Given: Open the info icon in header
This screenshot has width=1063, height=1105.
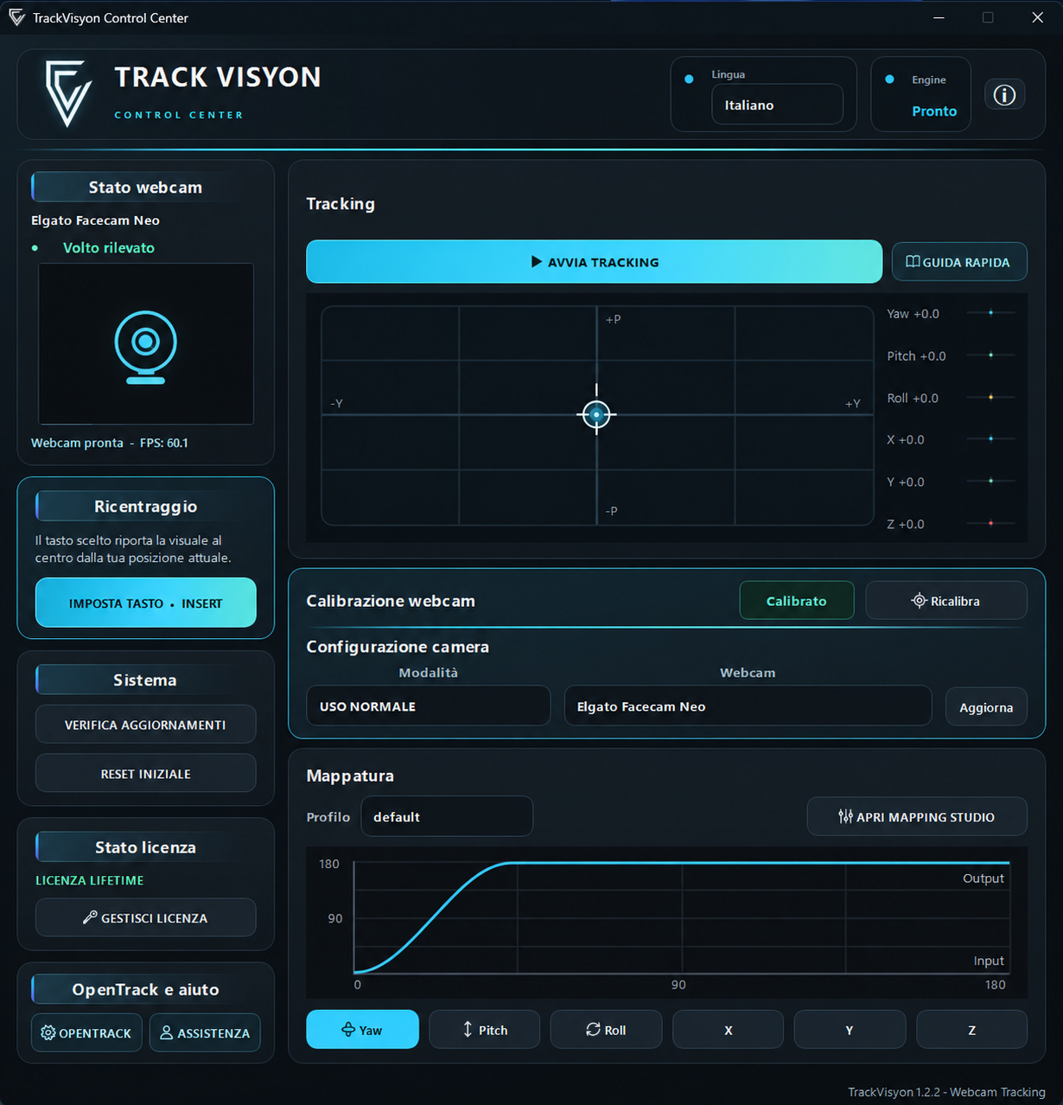Looking at the screenshot, I should 1004,95.
